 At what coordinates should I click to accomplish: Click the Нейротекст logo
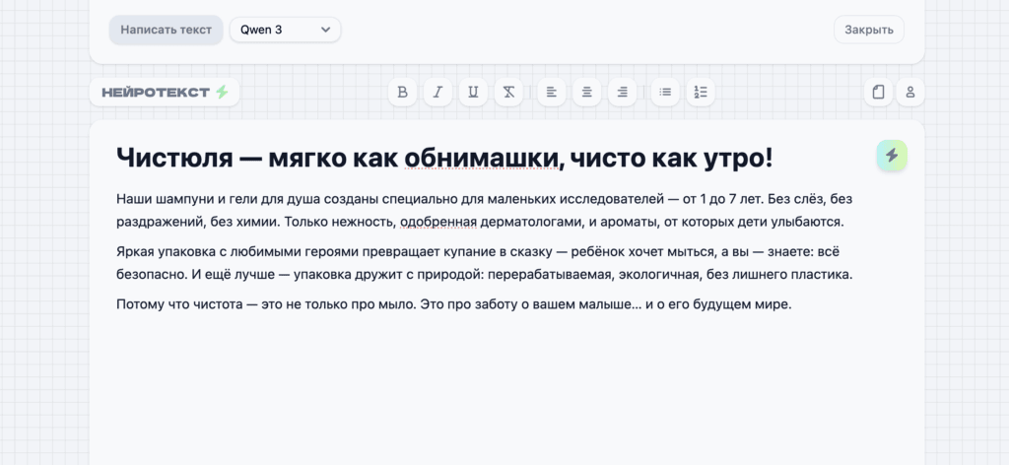(165, 92)
